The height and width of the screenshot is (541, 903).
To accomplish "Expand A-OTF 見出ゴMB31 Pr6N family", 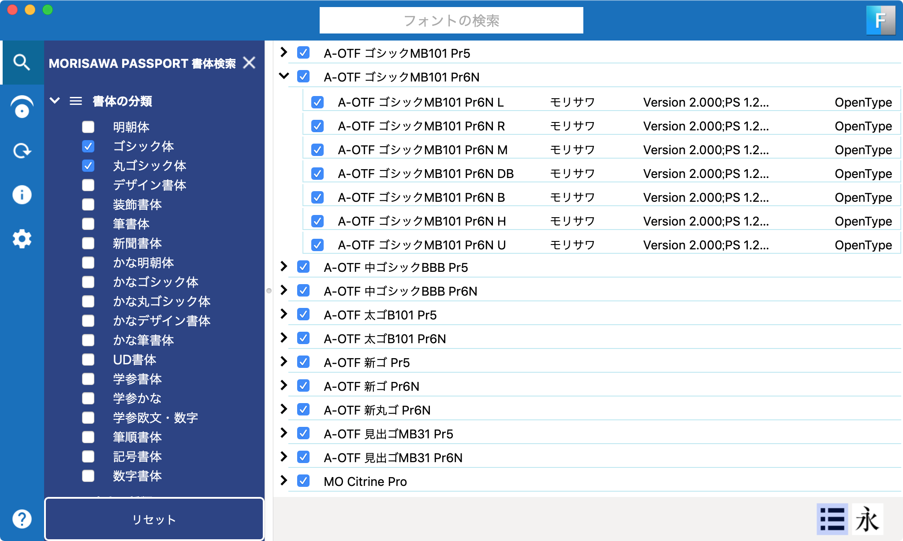I will tap(284, 456).
